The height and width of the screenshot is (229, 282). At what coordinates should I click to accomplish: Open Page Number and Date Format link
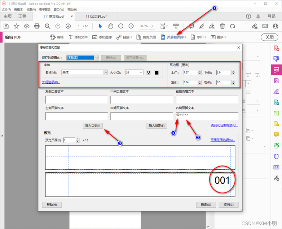tap(225, 125)
